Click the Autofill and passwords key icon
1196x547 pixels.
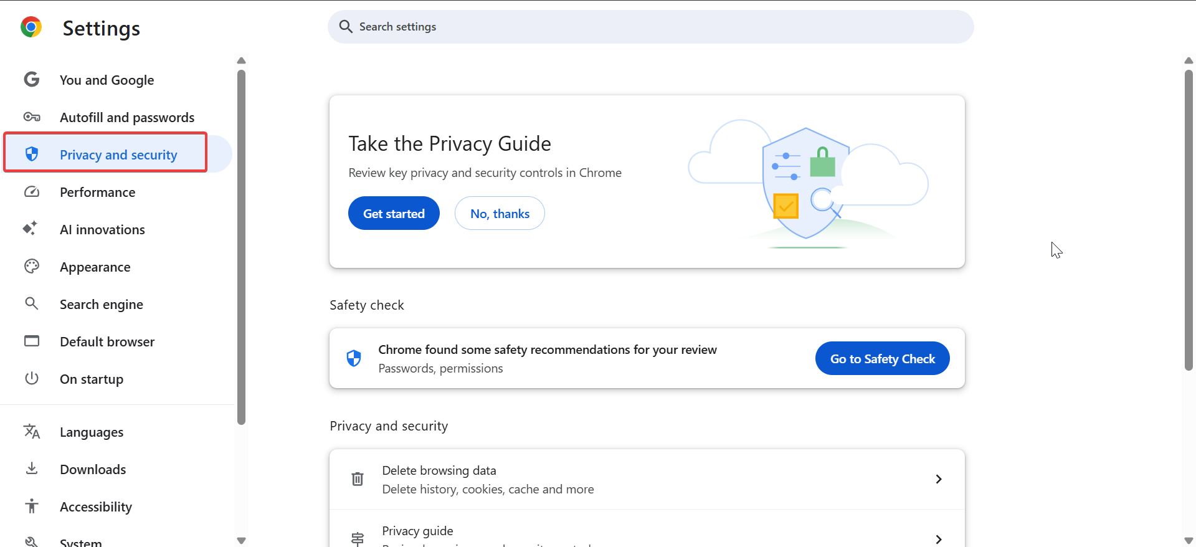click(32, 117)
